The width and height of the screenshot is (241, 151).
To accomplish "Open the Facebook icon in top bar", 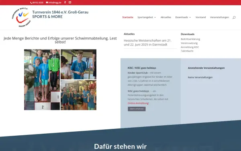I will pos(65,2).
